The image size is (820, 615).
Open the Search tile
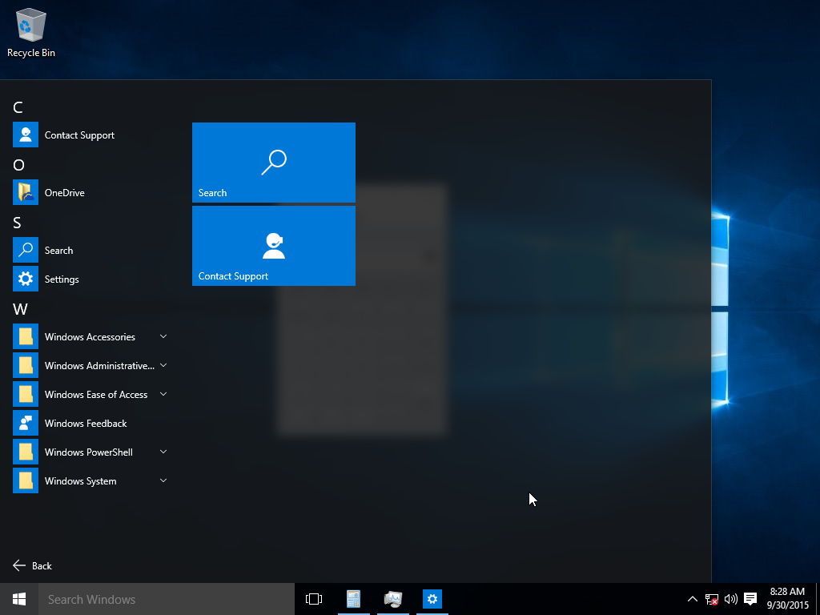273,163
